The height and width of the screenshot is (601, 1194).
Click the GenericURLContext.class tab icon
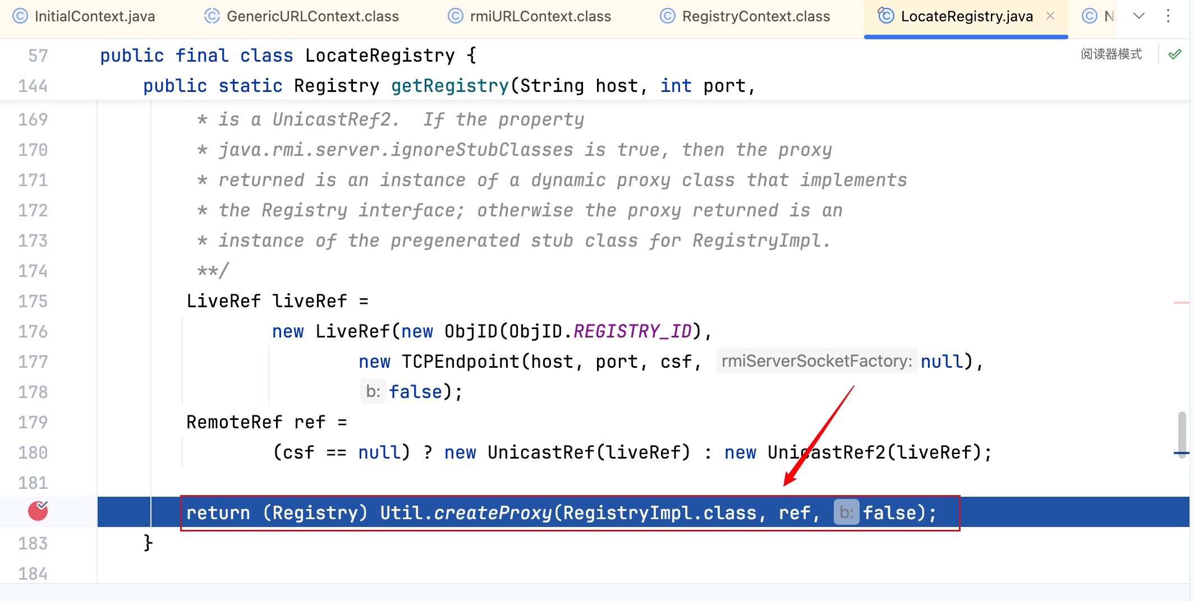point(212,16)
